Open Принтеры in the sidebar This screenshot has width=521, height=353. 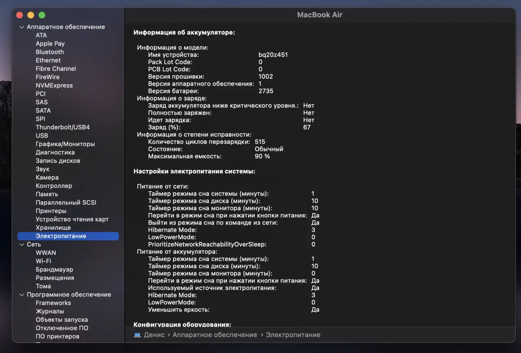(x=51, y=211)
